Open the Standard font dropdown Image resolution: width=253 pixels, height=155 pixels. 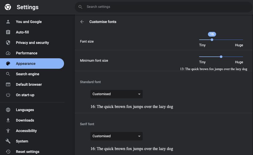click(x=116, y=94)
